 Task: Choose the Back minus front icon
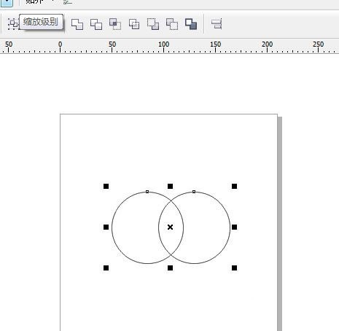(172, 24)
